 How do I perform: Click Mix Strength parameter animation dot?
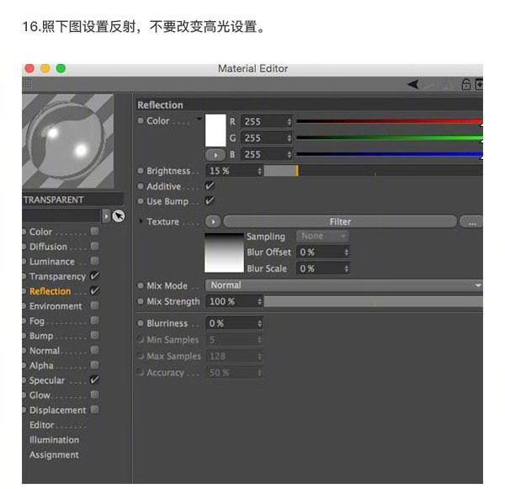(141, 301)
